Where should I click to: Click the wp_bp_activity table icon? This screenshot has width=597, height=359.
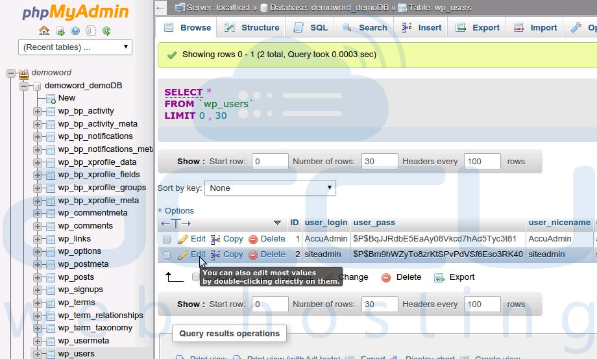point(51,112)
